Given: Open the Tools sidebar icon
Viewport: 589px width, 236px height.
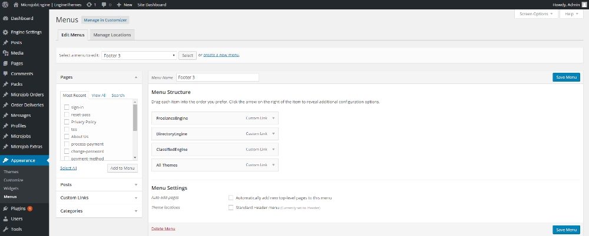Looking at the screenshot, I should [x=5, y=229].
